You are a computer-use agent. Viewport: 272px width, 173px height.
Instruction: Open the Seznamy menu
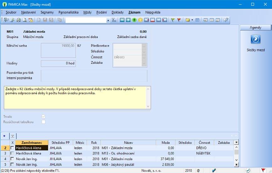point(47,12)
